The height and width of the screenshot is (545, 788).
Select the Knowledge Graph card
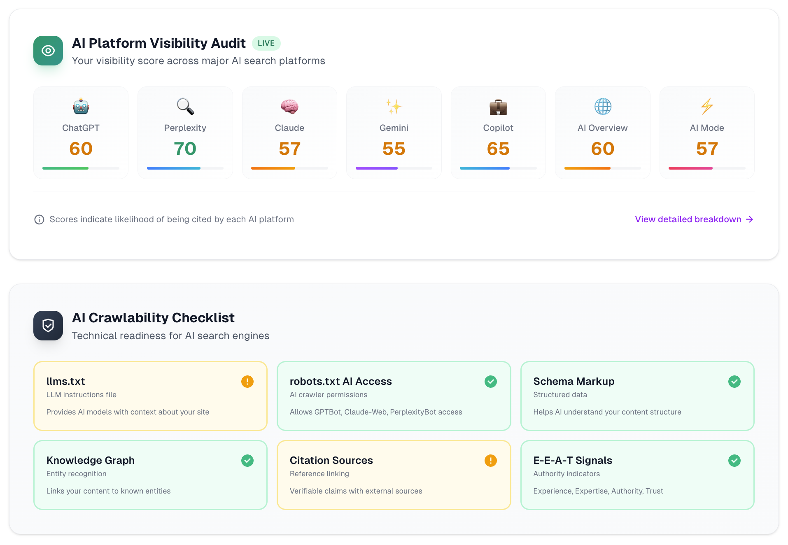pos(150,475)
